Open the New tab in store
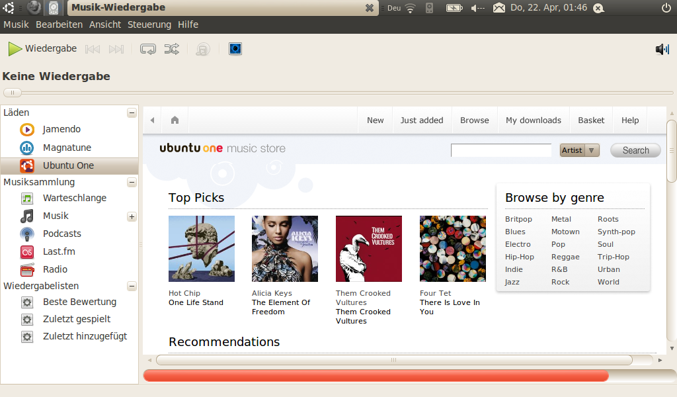 376,120
